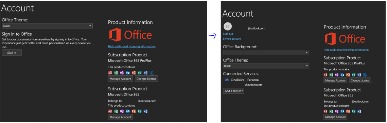This screenshot has height=123, width=387.
Task: Click Change License button in left screenshot
Action: tap(146, 78)
